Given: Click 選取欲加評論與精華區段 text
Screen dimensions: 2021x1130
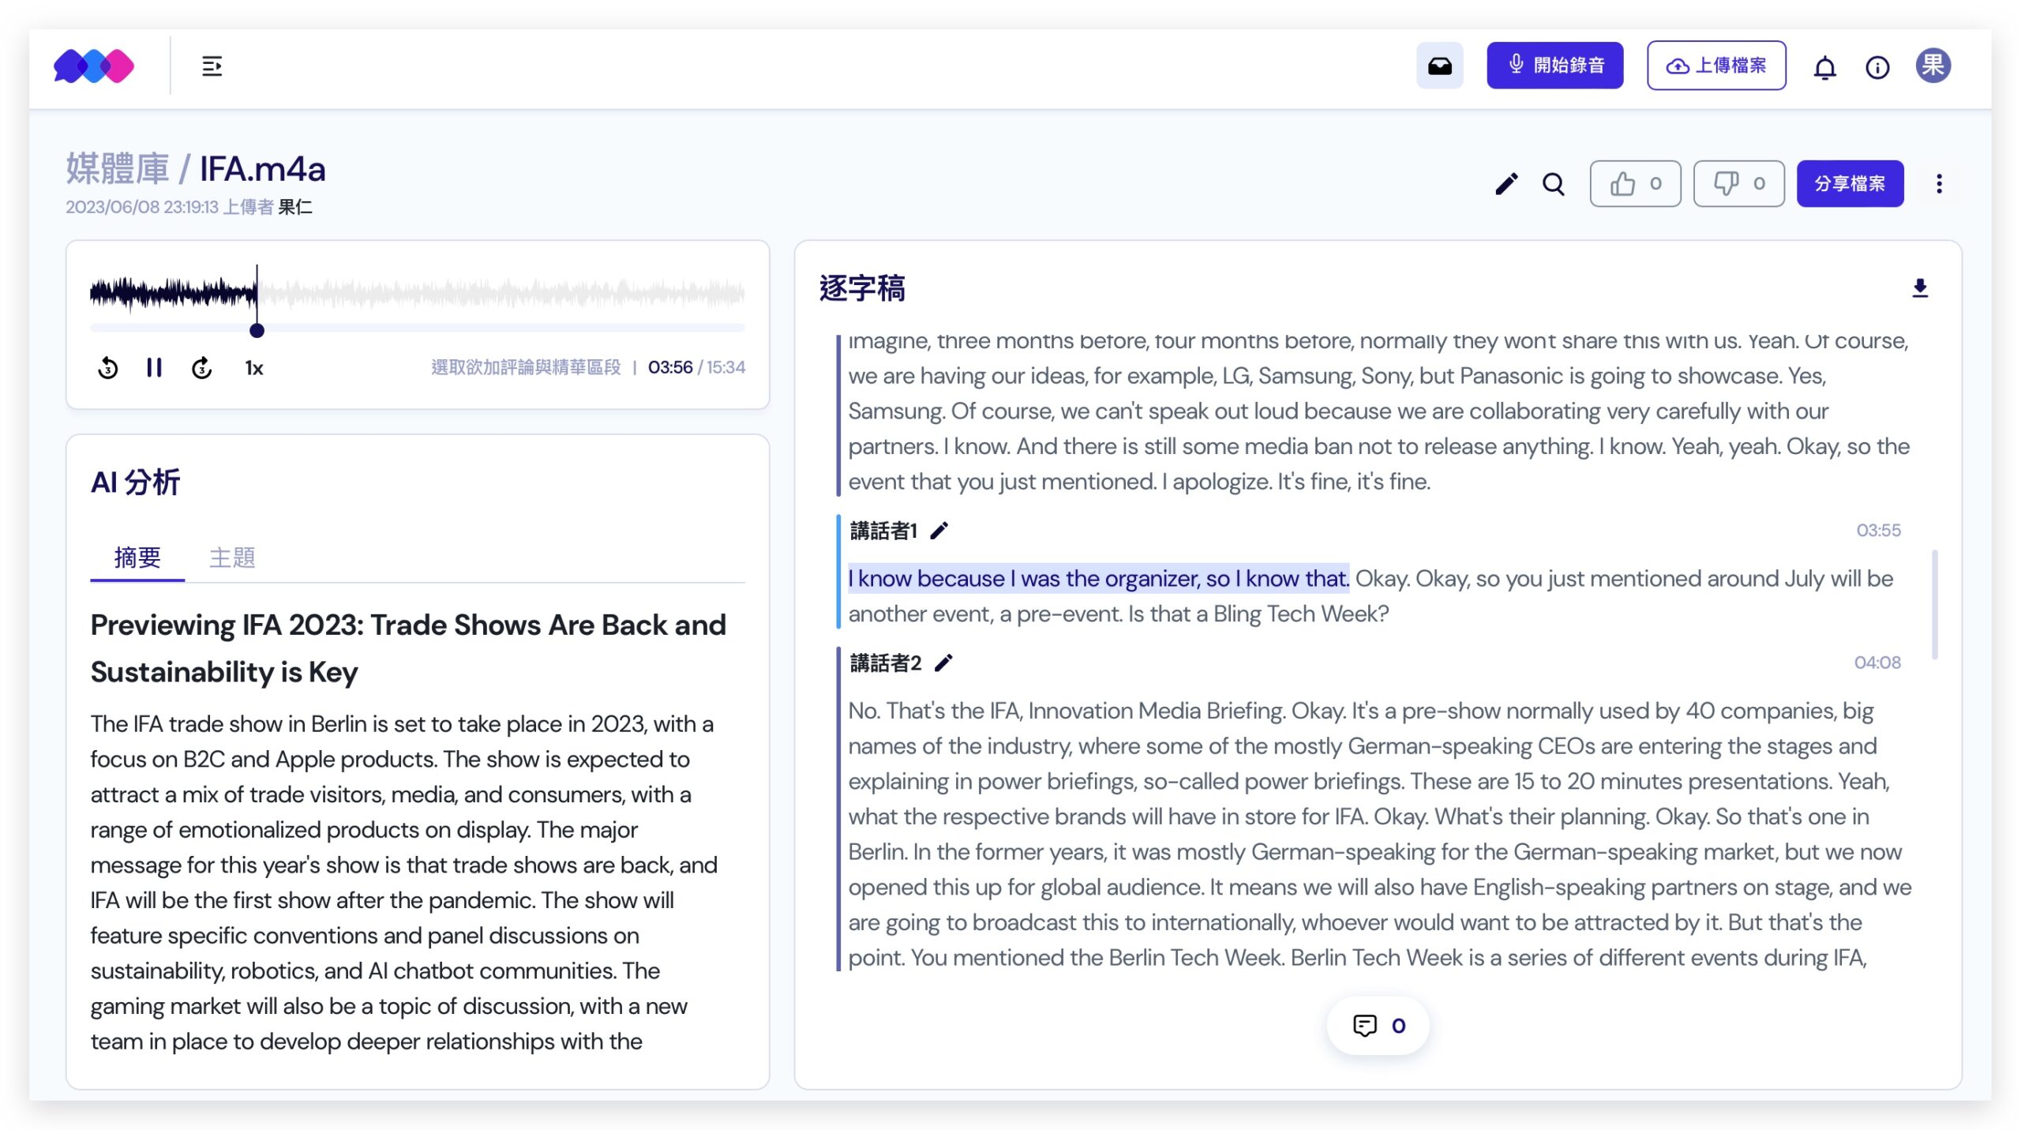Looking at the screenshot, I should 526,367.
